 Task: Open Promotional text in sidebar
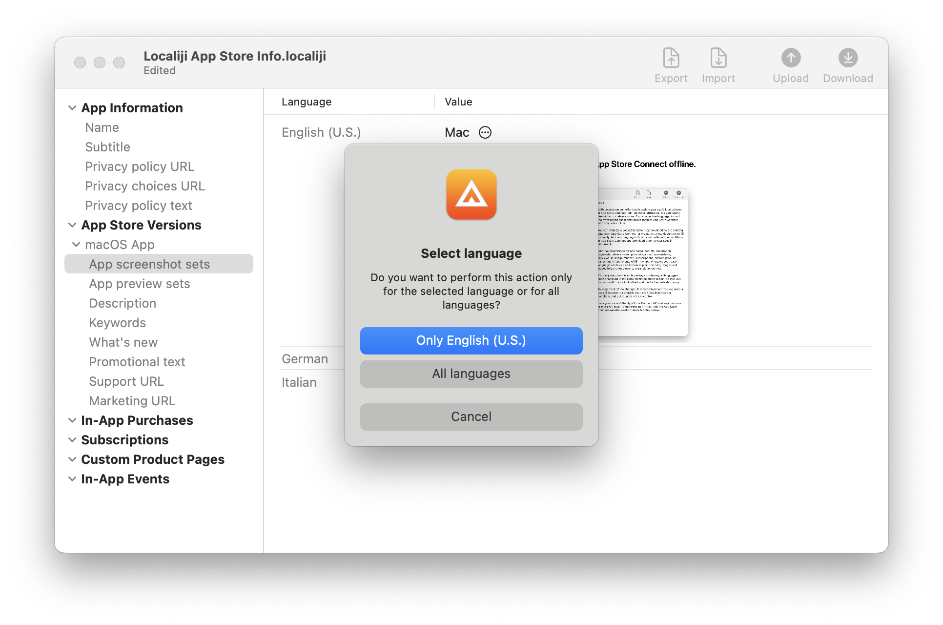point(137,362)
